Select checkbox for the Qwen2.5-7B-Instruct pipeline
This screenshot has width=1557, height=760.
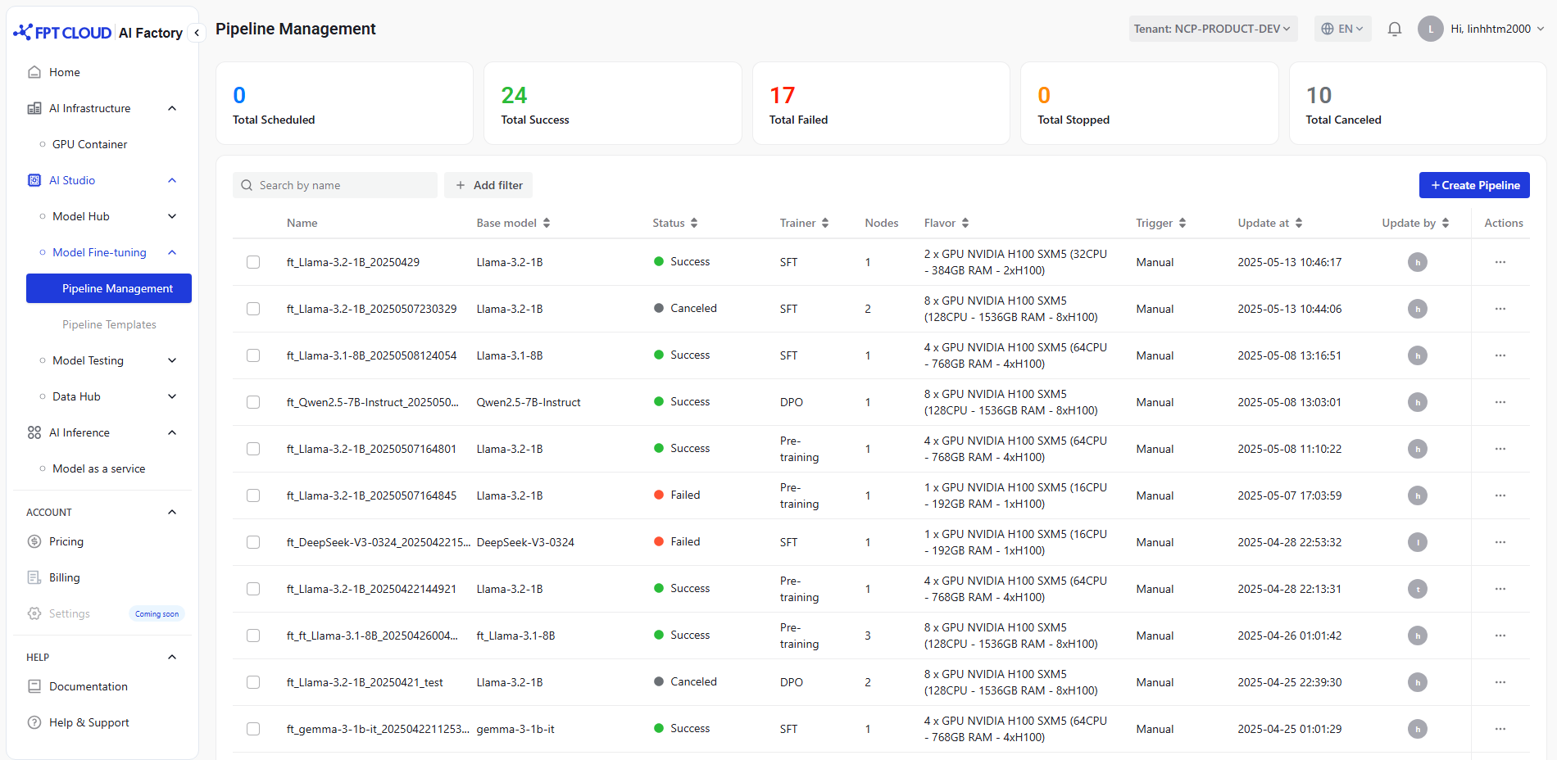click(x=253, y=402)
